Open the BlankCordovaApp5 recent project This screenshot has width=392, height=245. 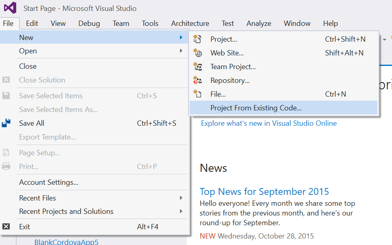click(x=66, y=242)
